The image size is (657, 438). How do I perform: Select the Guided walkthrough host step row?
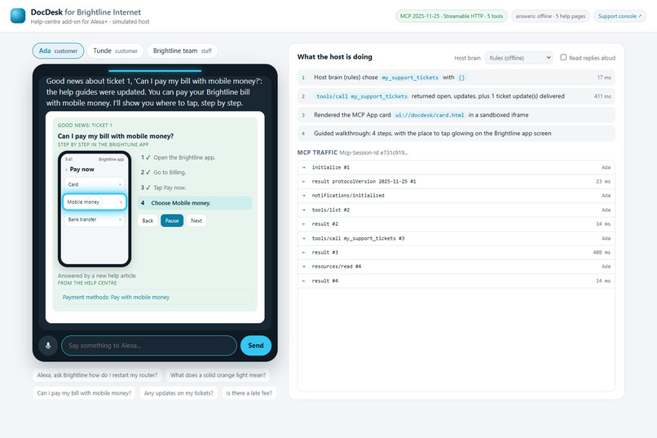(456, 134)
